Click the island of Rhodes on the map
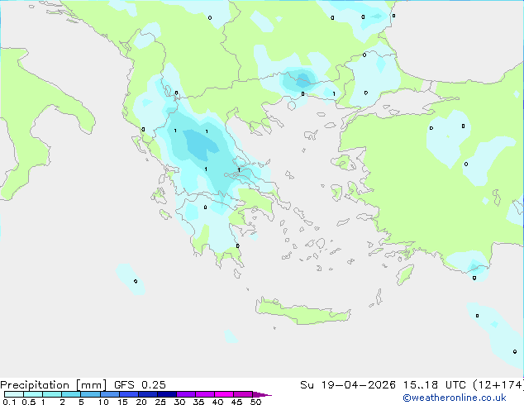The width and height of the screenshot is (524, 405). point(405,274)
